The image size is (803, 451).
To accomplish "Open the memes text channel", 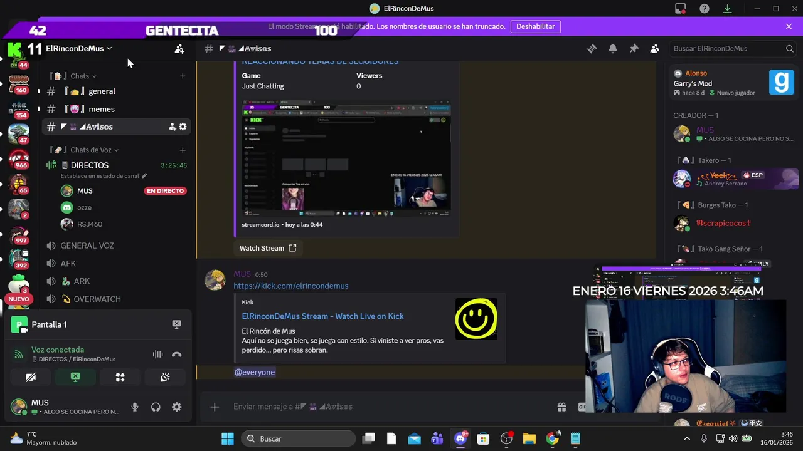I will pyautogui.click(x=117, y=109).
